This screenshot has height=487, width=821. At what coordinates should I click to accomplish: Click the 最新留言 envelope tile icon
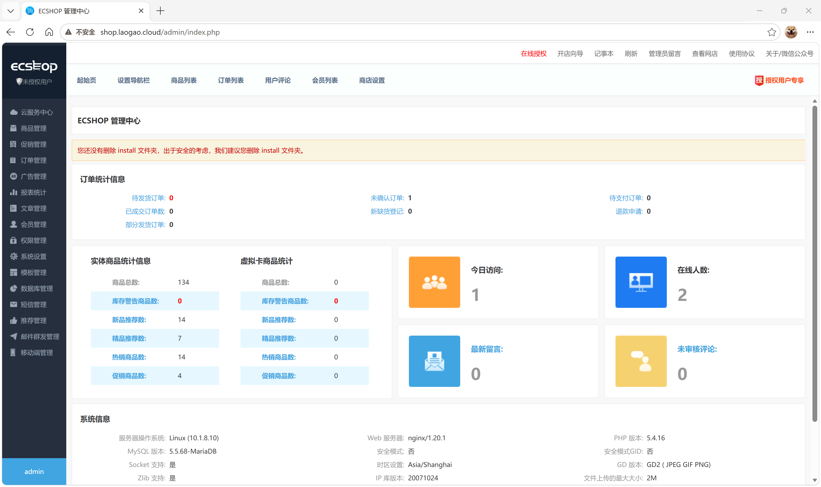coord(434,361)
